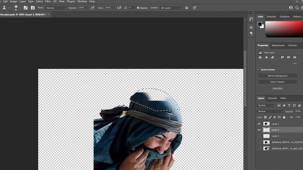Screen dimensions: 303x170
Task: Open the History panel icon in collapsed dock
Action: pyautogui.click(x=251, y=19)
